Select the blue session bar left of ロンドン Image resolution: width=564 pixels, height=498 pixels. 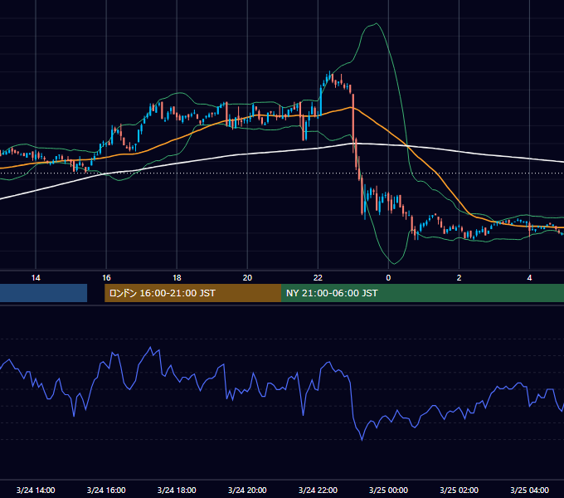43,293
